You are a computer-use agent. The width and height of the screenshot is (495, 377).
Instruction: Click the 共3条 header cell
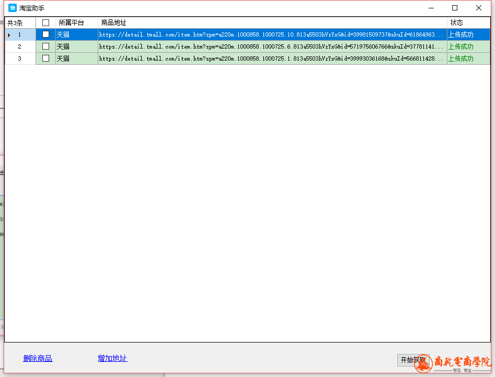[20, 23]
